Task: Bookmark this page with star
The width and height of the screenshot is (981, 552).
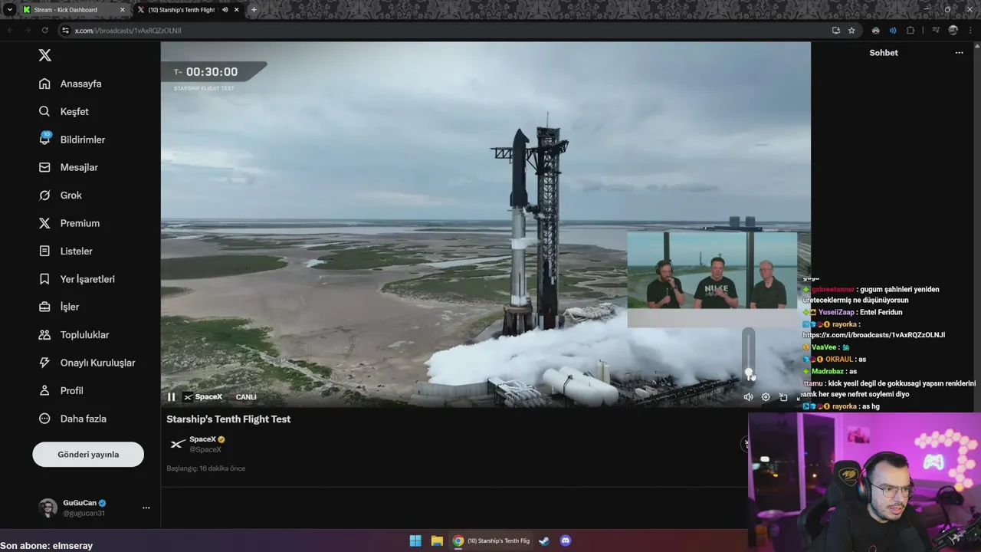Action: pos(851,30)
